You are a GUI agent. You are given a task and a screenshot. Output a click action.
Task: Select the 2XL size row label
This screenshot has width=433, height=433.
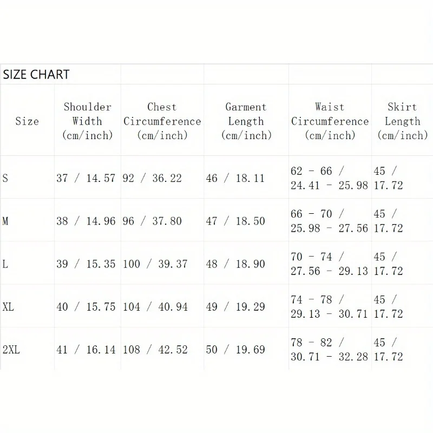11,350
